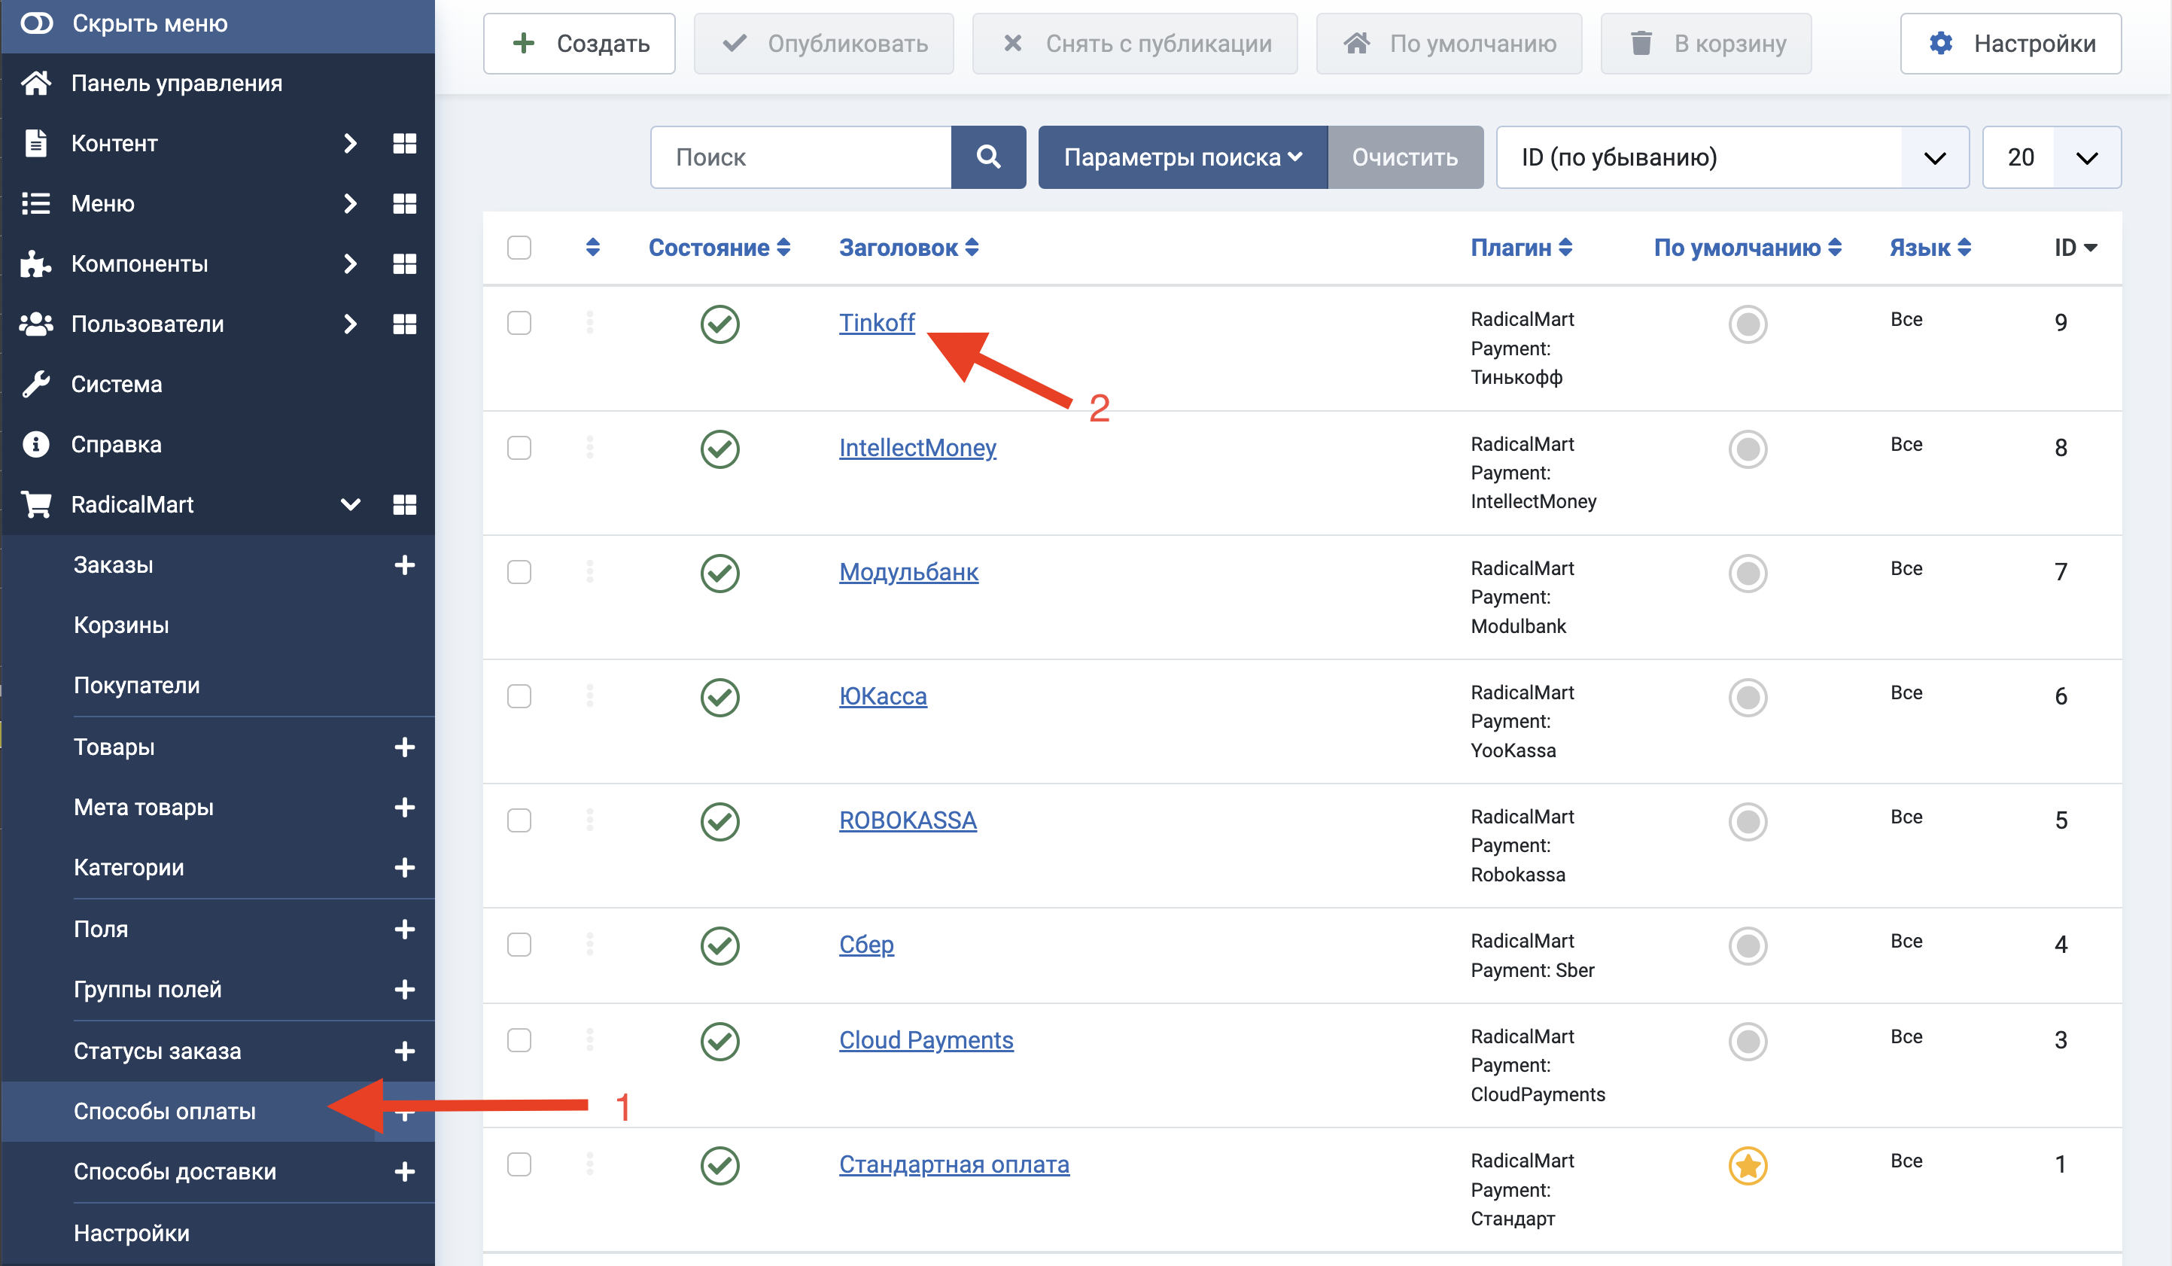The height and width of the screenshot is (1266, 2172).
Task: Click the Создать button
Action: point(580,43)
